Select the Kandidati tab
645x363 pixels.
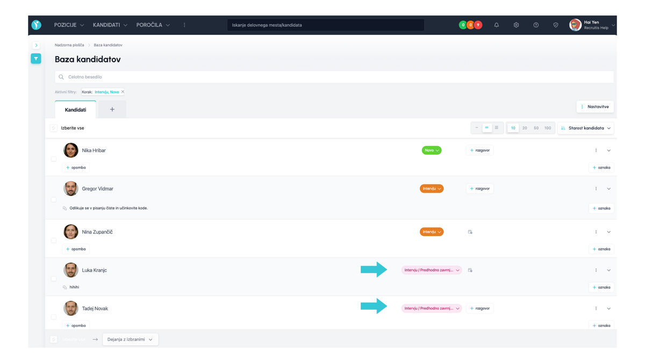pos(75,110)
